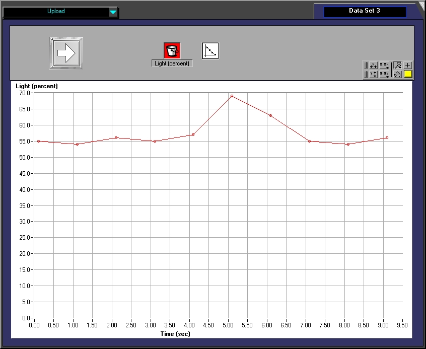Click the large right arrow upload button
The width and height of the screenshot is (426, 349).
point(66,53)
